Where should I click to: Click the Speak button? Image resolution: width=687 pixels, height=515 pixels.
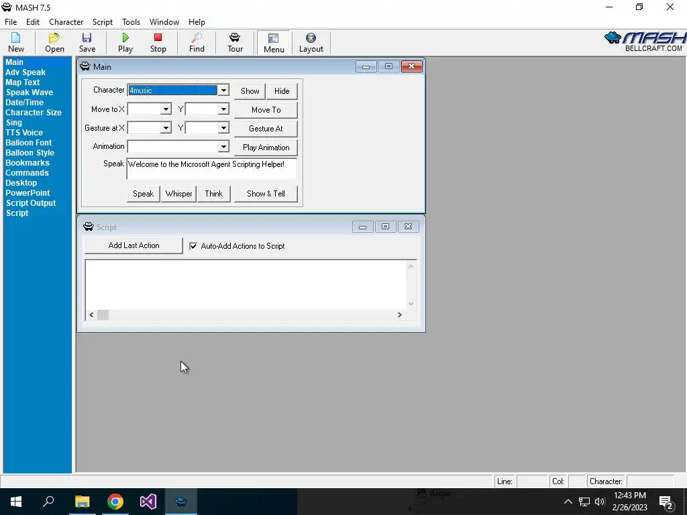(144, 194)
